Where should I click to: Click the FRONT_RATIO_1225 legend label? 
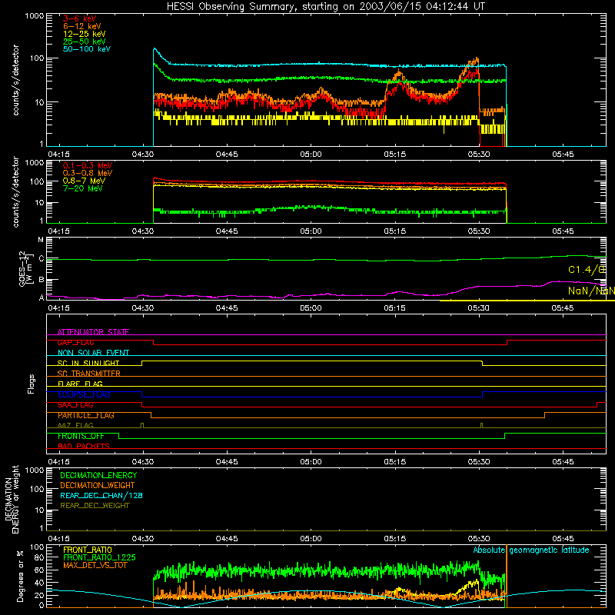coord(99,557)
